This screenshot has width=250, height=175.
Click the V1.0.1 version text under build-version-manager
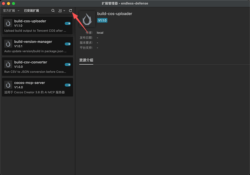(x=18, y=46)
